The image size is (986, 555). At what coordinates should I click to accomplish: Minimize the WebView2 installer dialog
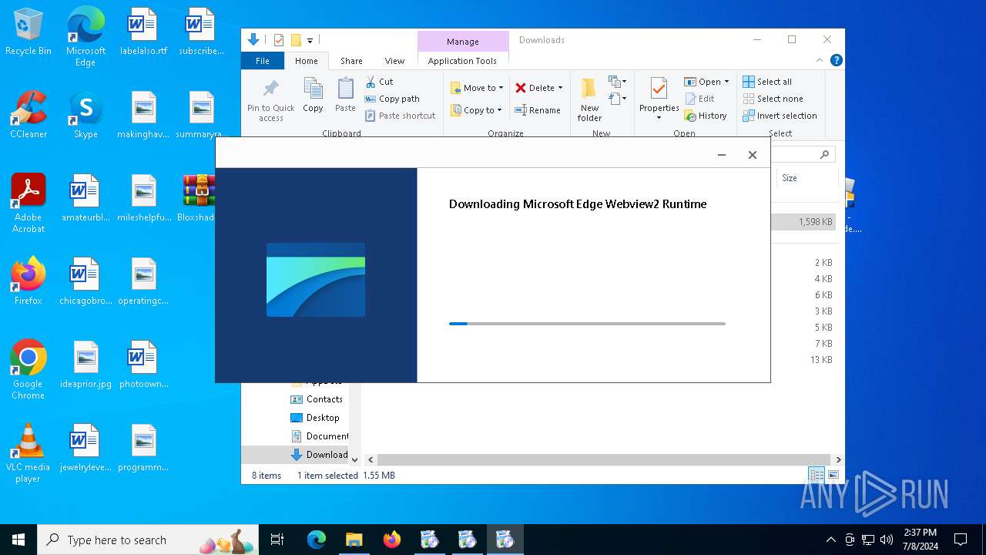click(722, 155)
